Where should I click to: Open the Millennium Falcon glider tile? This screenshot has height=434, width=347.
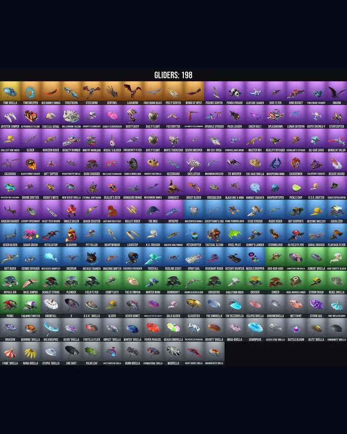[x=72, y=117]
